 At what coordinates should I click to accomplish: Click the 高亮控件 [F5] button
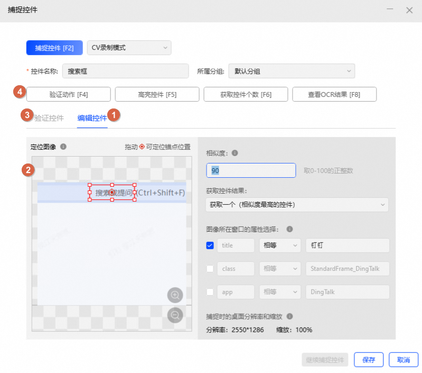[157, 94]
